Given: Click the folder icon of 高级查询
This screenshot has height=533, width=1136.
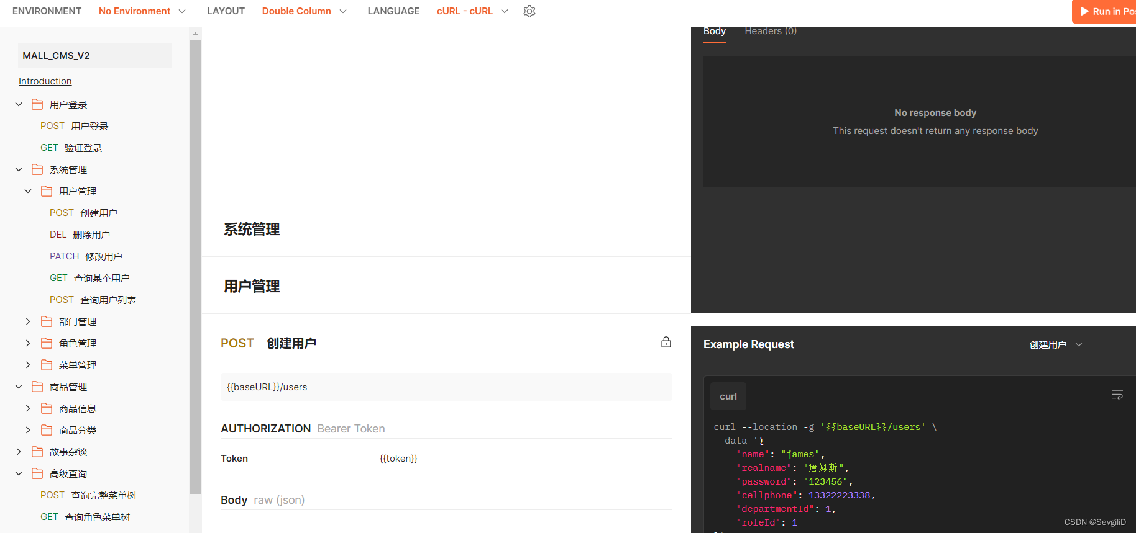Looking at the screenshot, I should coord(37,473).
